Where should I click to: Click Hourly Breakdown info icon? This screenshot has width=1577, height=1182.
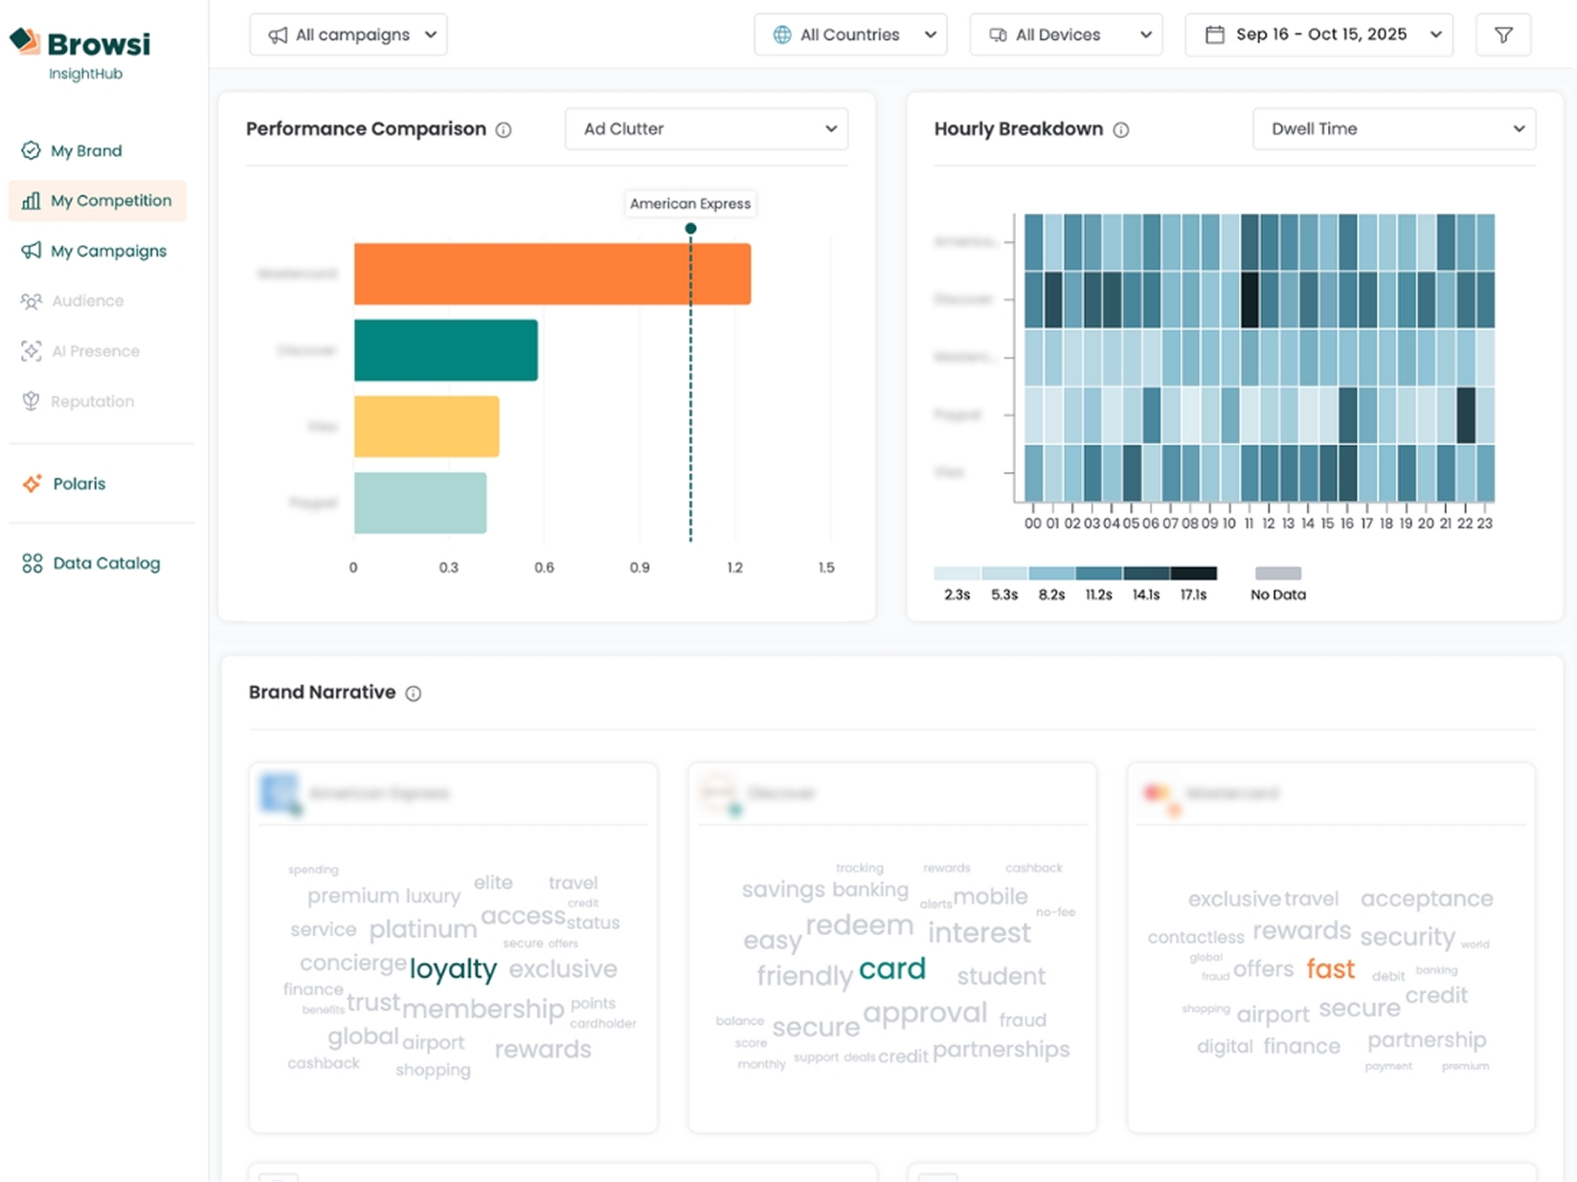[x=1120, y=130]
